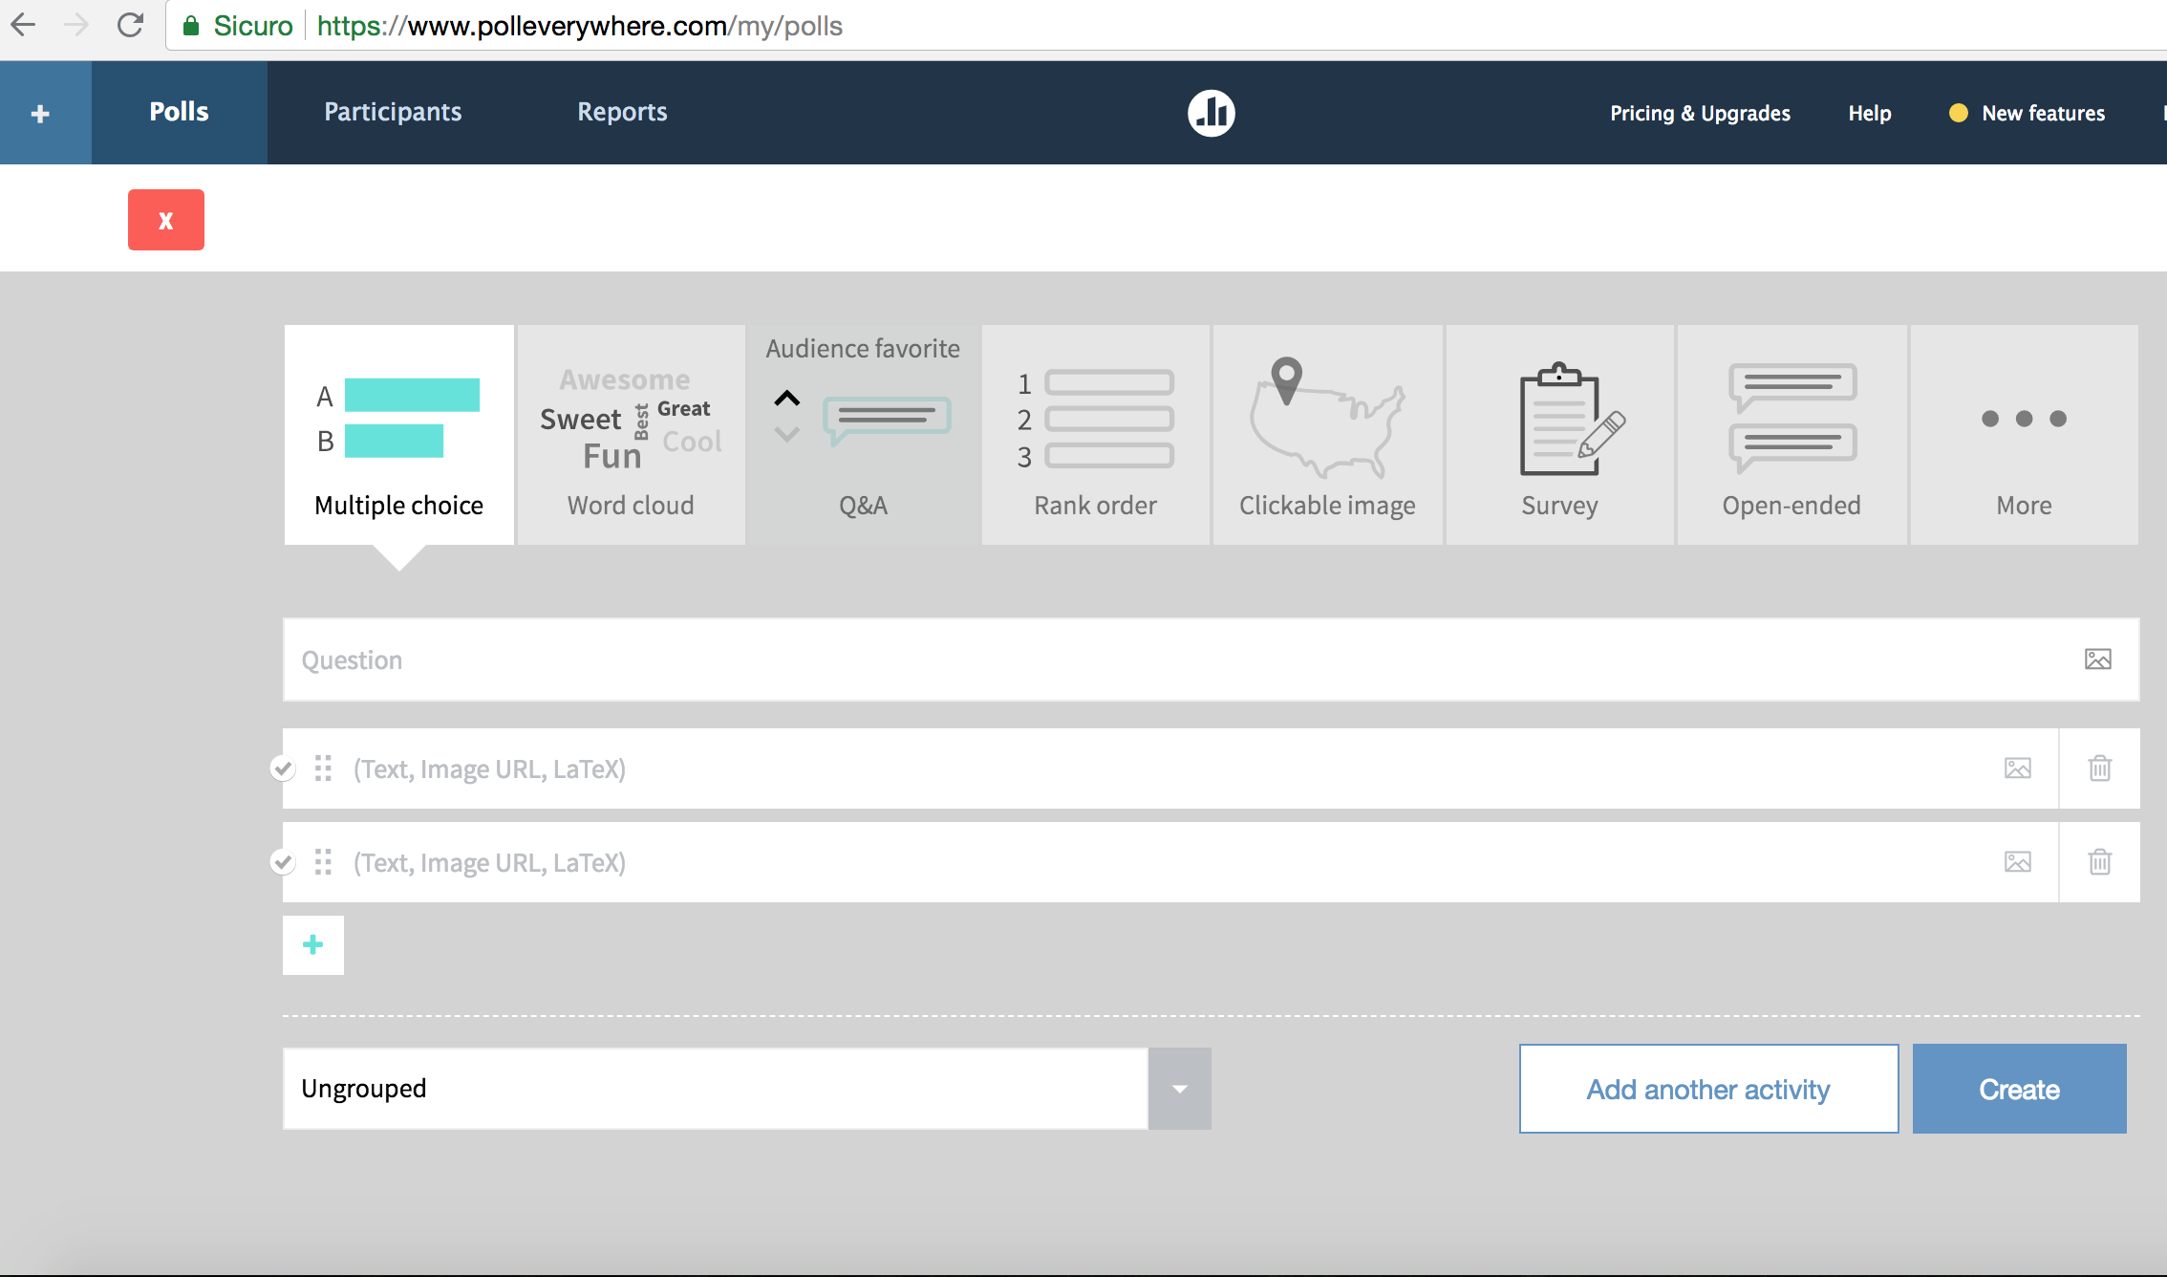Add an image to the first answer option
This screenshot has width=2167, height=1277.
point(2017,768)
